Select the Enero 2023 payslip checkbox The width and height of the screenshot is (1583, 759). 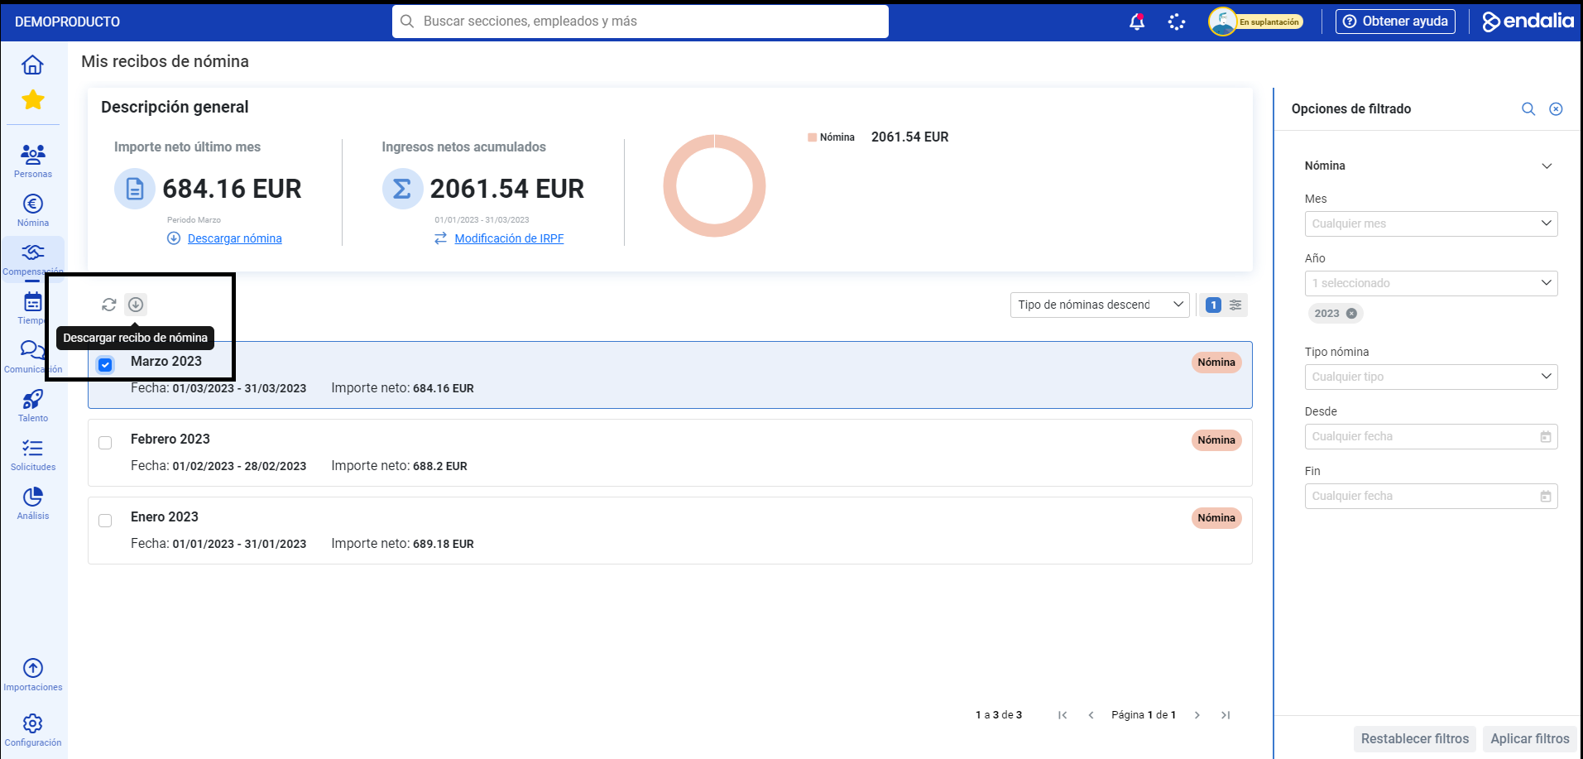pos(105,521)
